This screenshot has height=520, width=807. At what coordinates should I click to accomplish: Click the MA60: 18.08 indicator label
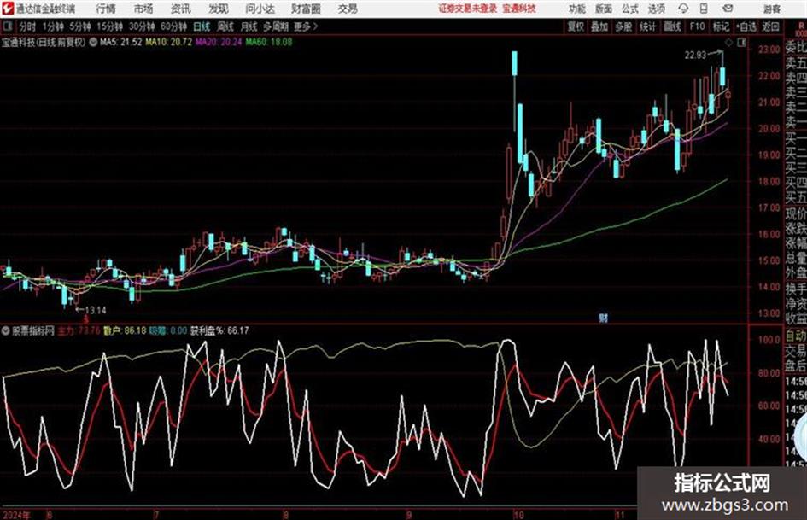(269, 42)
